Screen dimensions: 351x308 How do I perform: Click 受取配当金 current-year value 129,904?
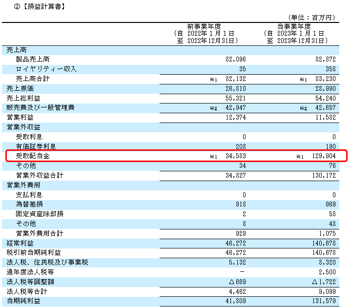[x=324, y=156]
